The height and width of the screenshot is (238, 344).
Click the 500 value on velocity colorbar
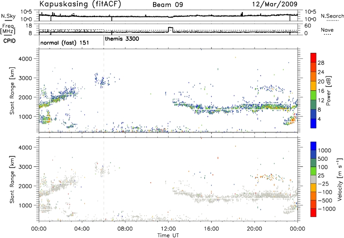coord(323,159)
